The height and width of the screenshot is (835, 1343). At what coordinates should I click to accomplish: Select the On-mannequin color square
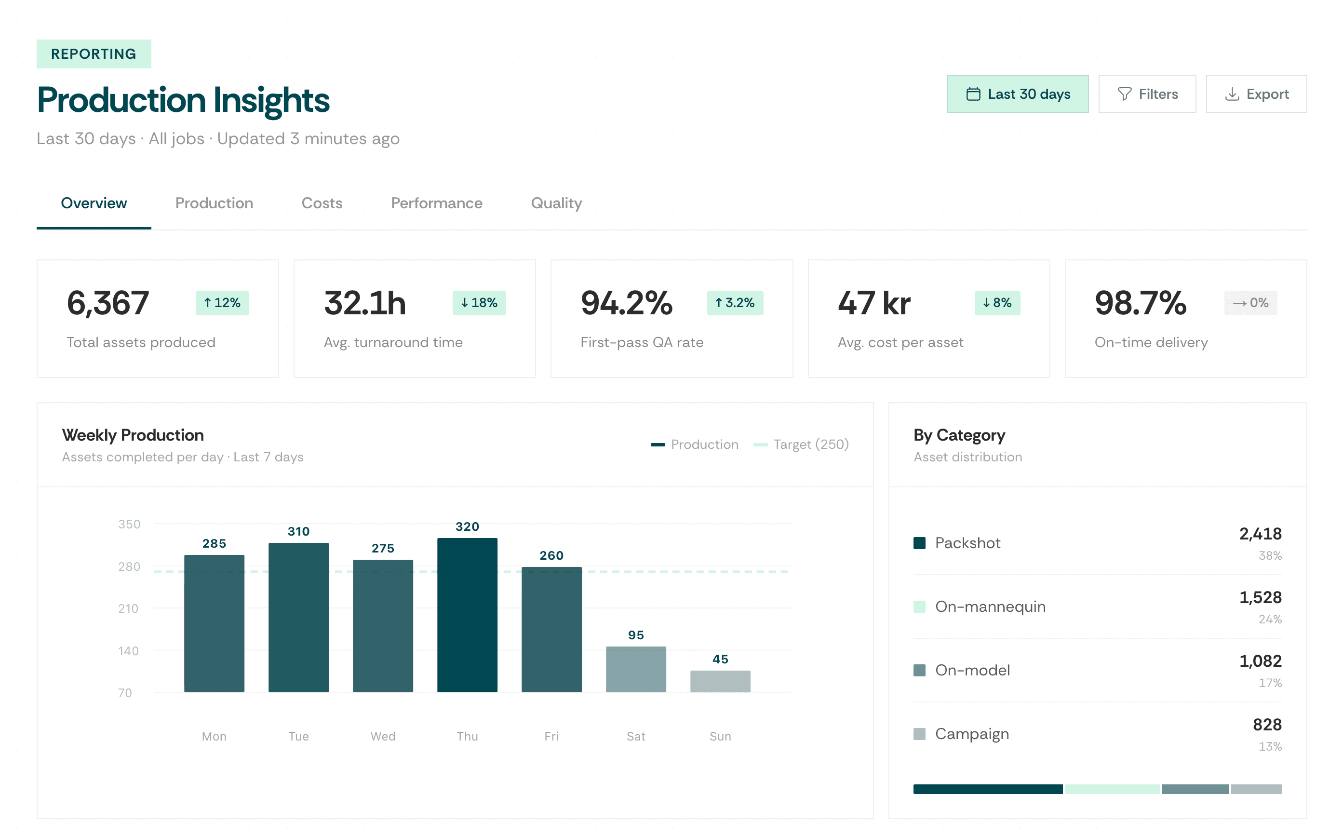(919, 606)
